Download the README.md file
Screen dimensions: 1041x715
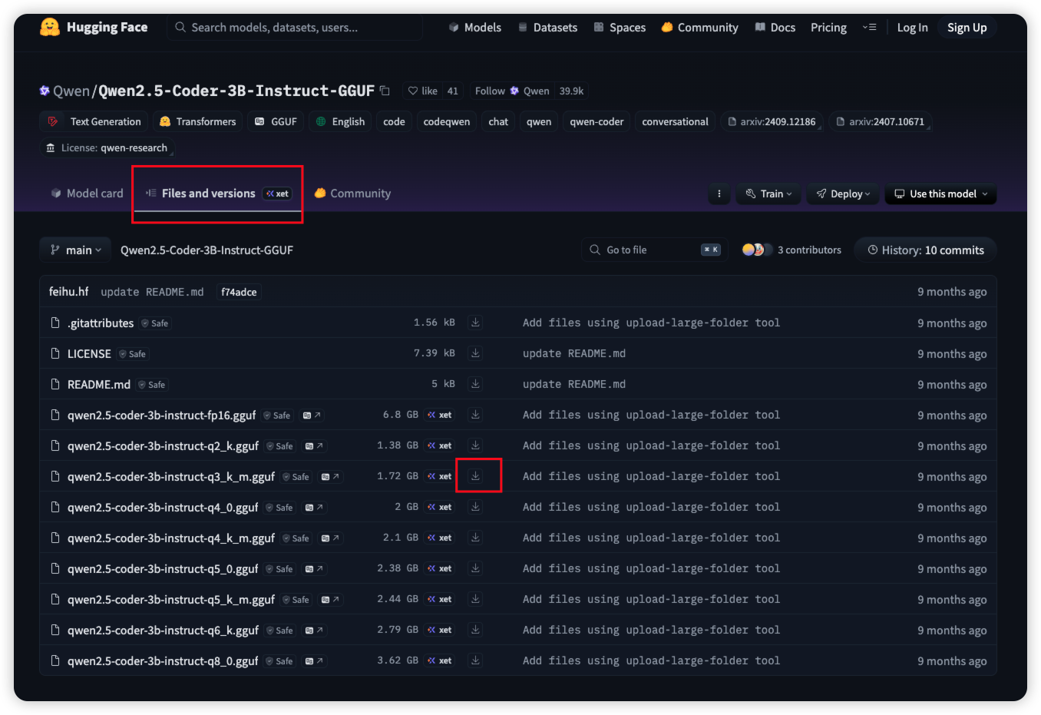pos(475,384)
